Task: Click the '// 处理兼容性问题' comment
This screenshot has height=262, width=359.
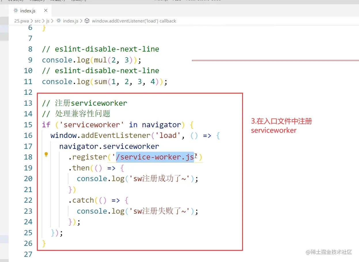Action: (x=76, y=114)
